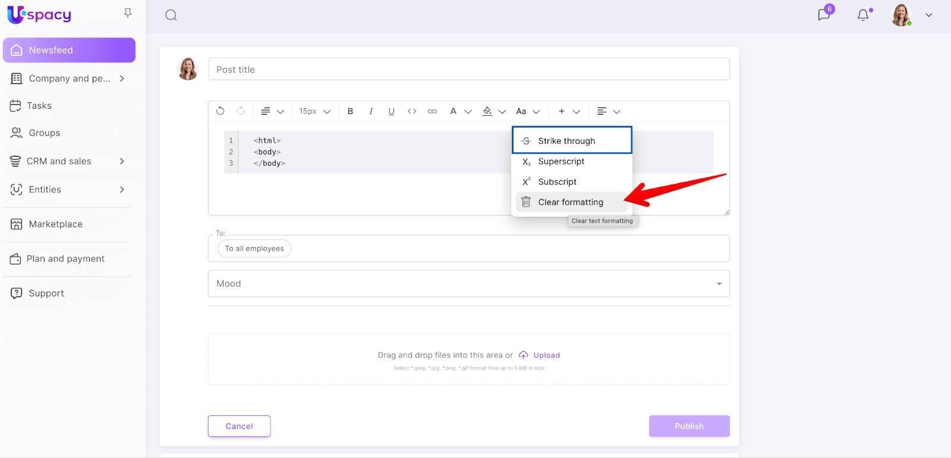This screenshot has width=951, height=458.
Task: Click the Upload link
Action: [x=546, y=355]
